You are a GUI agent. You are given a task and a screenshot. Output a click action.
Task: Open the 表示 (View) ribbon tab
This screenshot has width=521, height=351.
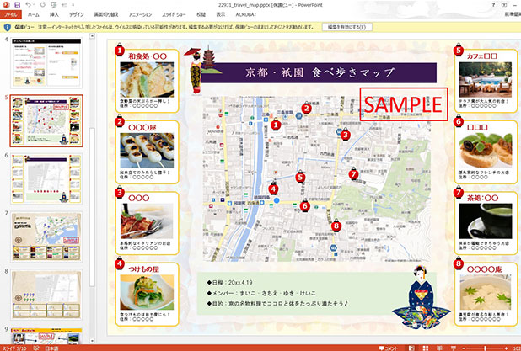[221, 14]
